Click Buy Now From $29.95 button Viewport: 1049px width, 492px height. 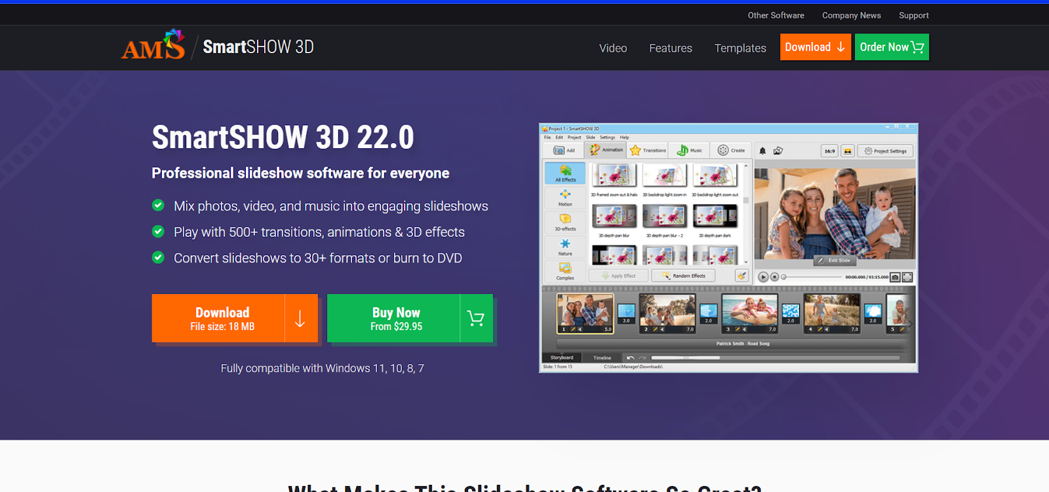(x=410, y=318)
